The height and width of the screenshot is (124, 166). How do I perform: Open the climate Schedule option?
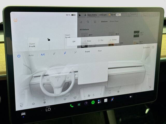(146, 48)
